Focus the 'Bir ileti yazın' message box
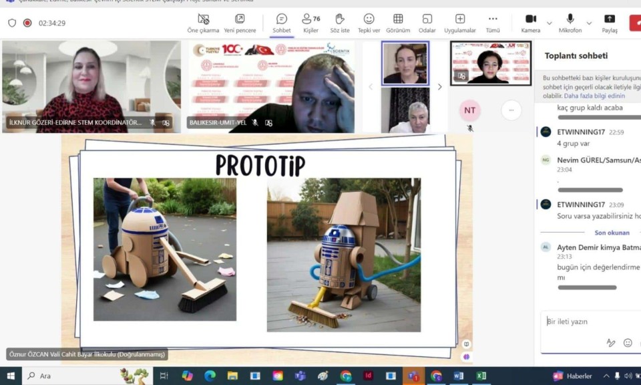641x385 pixels. point(591,322)
